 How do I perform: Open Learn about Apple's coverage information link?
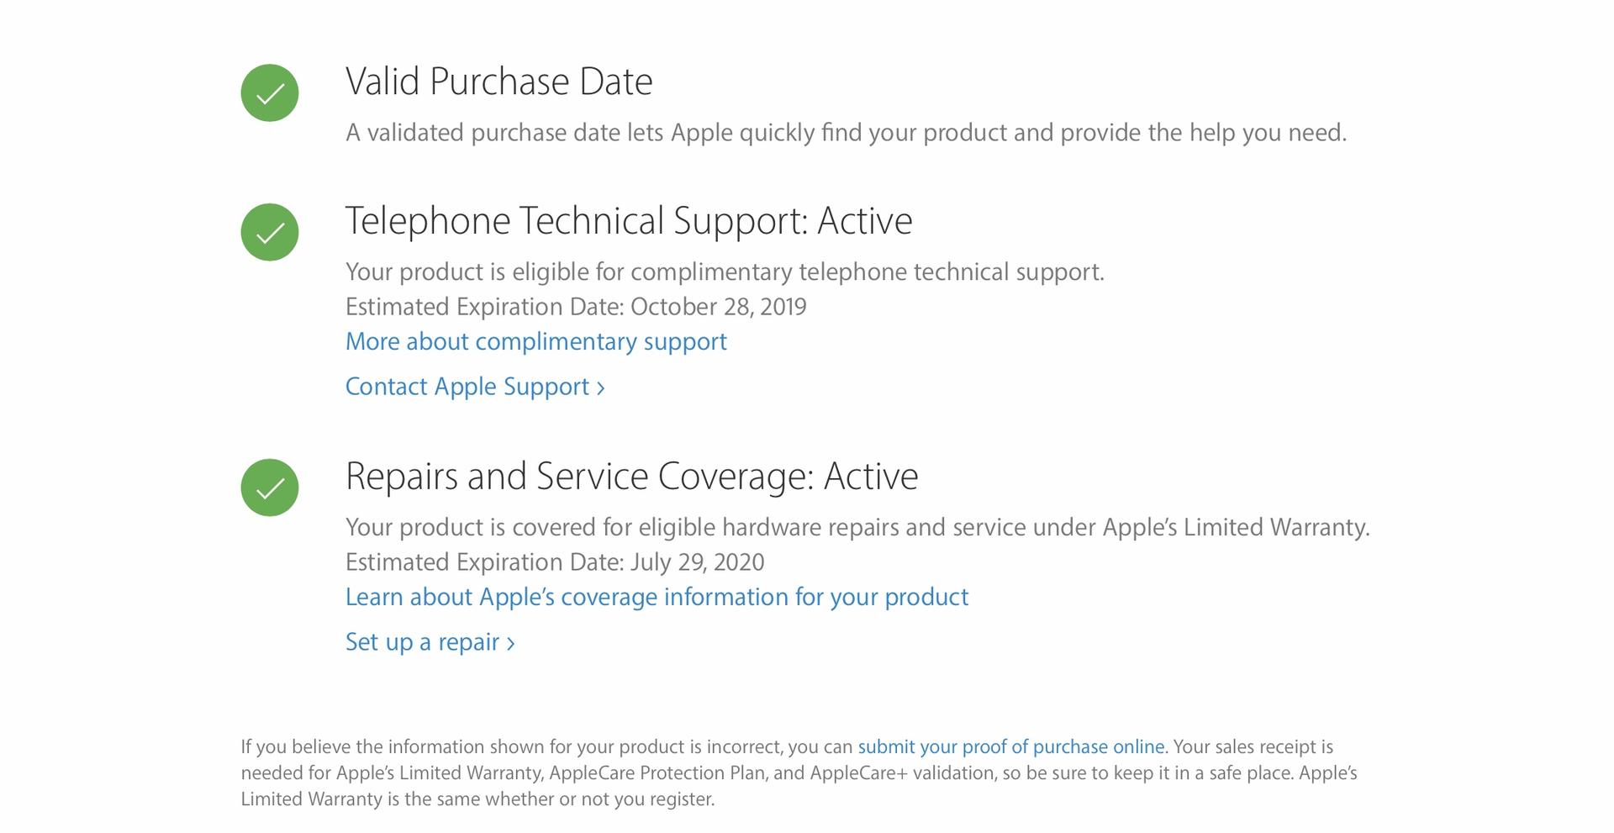pos(657,597)
